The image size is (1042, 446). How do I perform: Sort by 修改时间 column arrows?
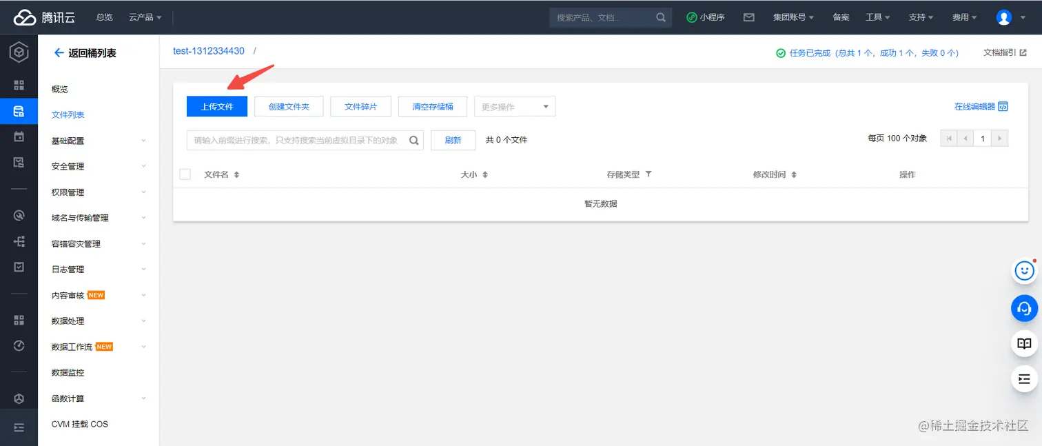tap(793, 175)
